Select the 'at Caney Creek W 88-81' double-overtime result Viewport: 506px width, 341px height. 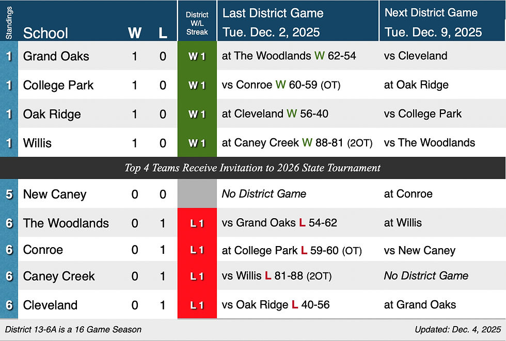pyautogui.click(x=297, y=143)
